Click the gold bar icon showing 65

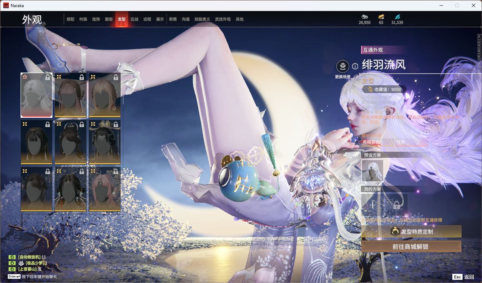pos(381,17)
